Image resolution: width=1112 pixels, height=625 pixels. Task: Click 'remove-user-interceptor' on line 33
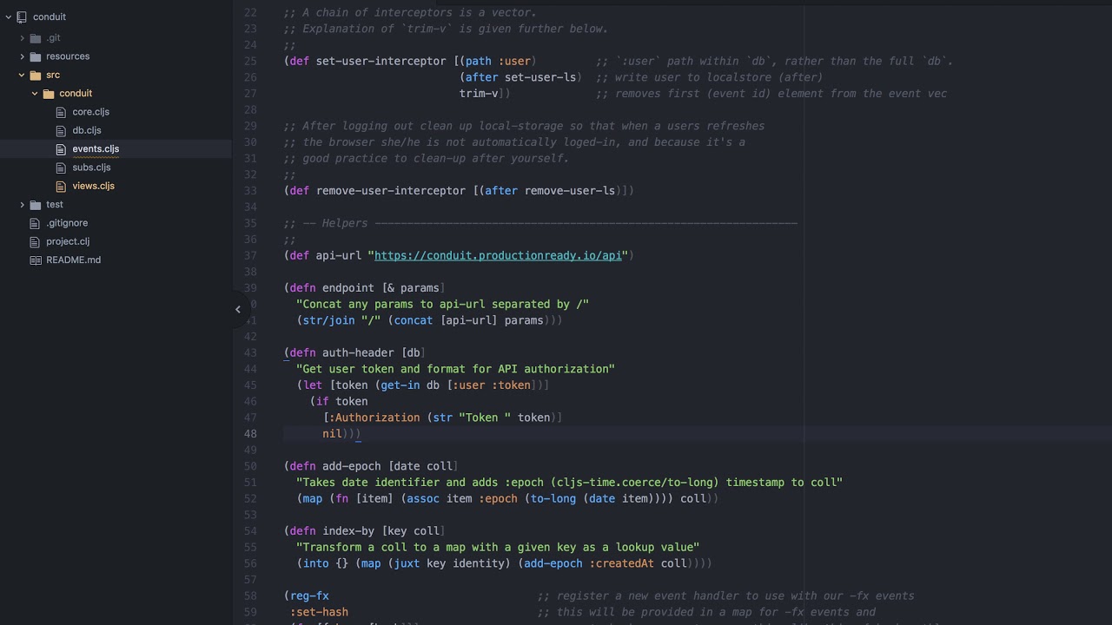point(391,191)
